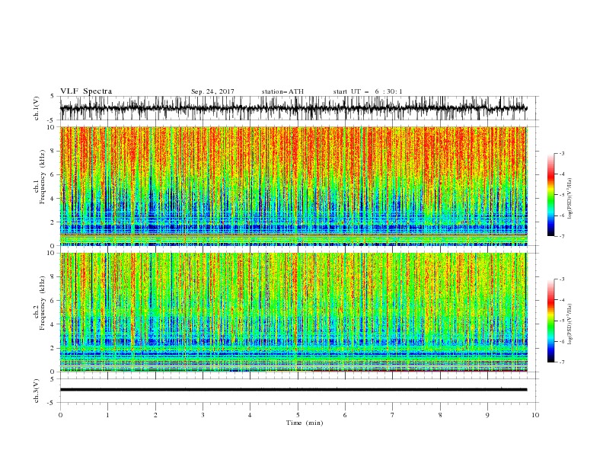Click the ch.2 colorbar log(PSD) unit label

tap(570, 324)
